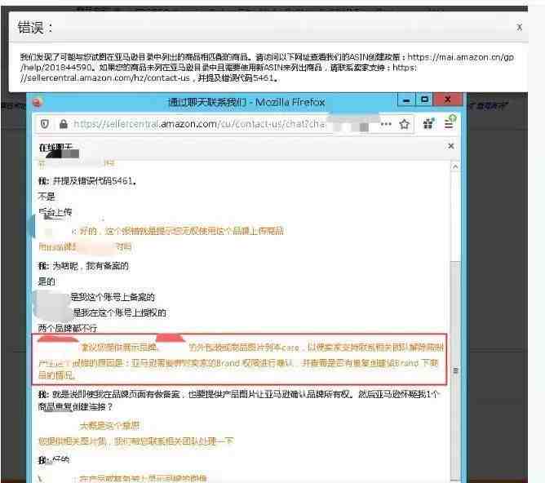
Task: Click the Firefox icon in title bar
Action: pos(38,102)
